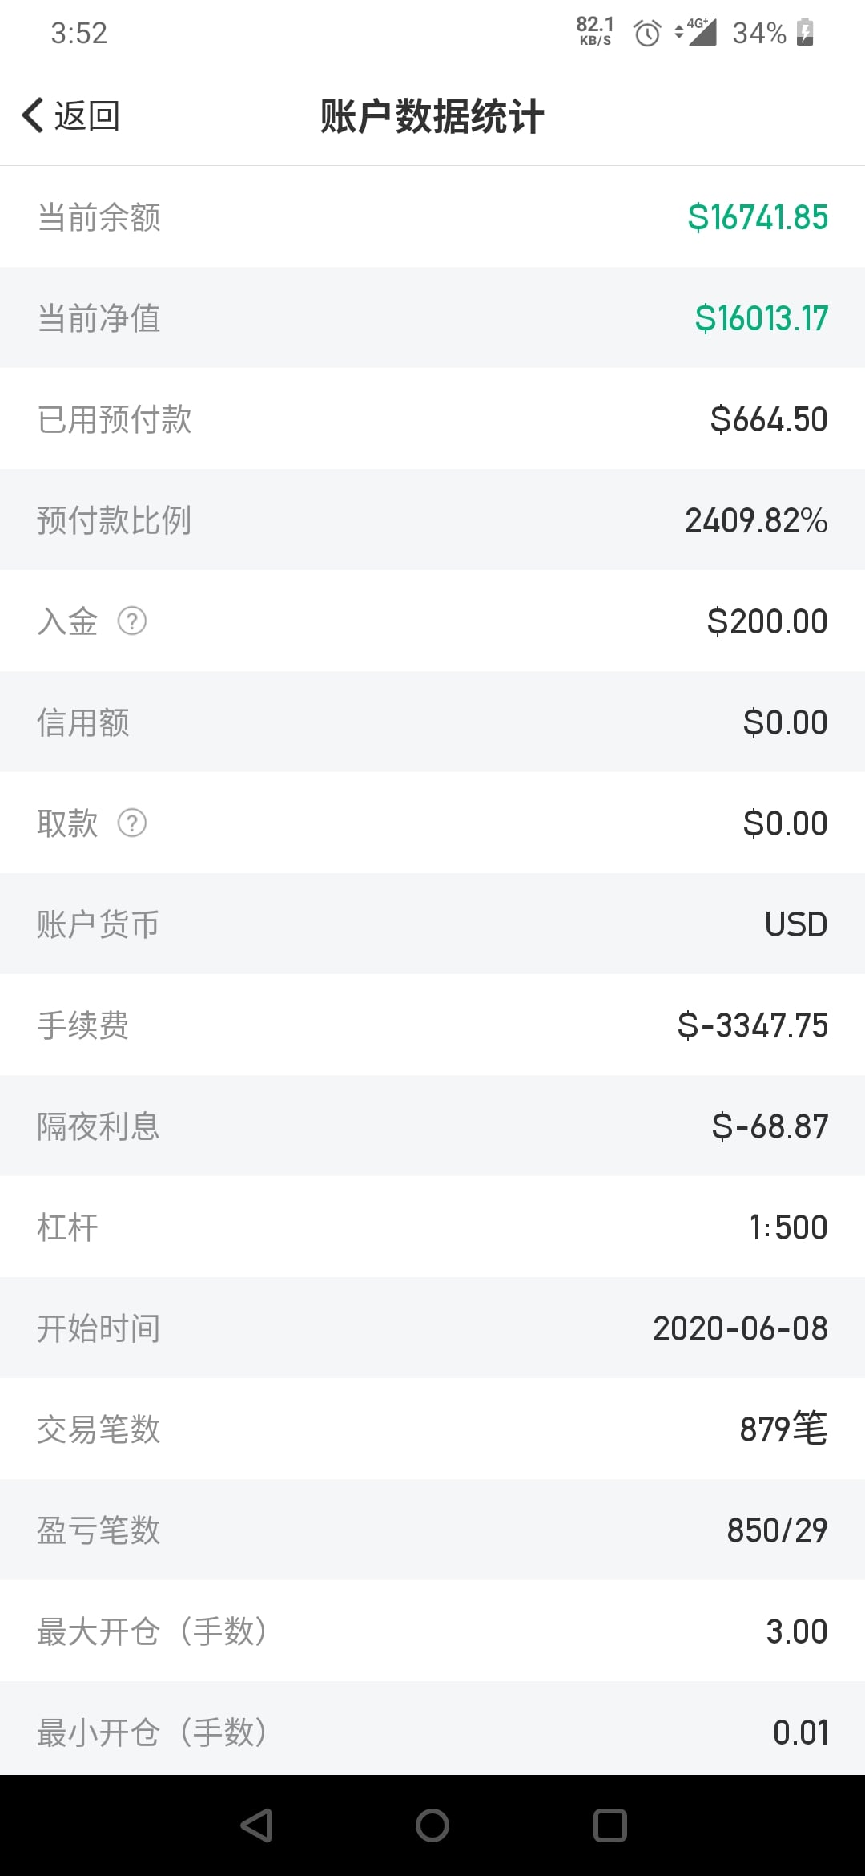Tap the 杠杆 leverage 1:500 value

788,1227
